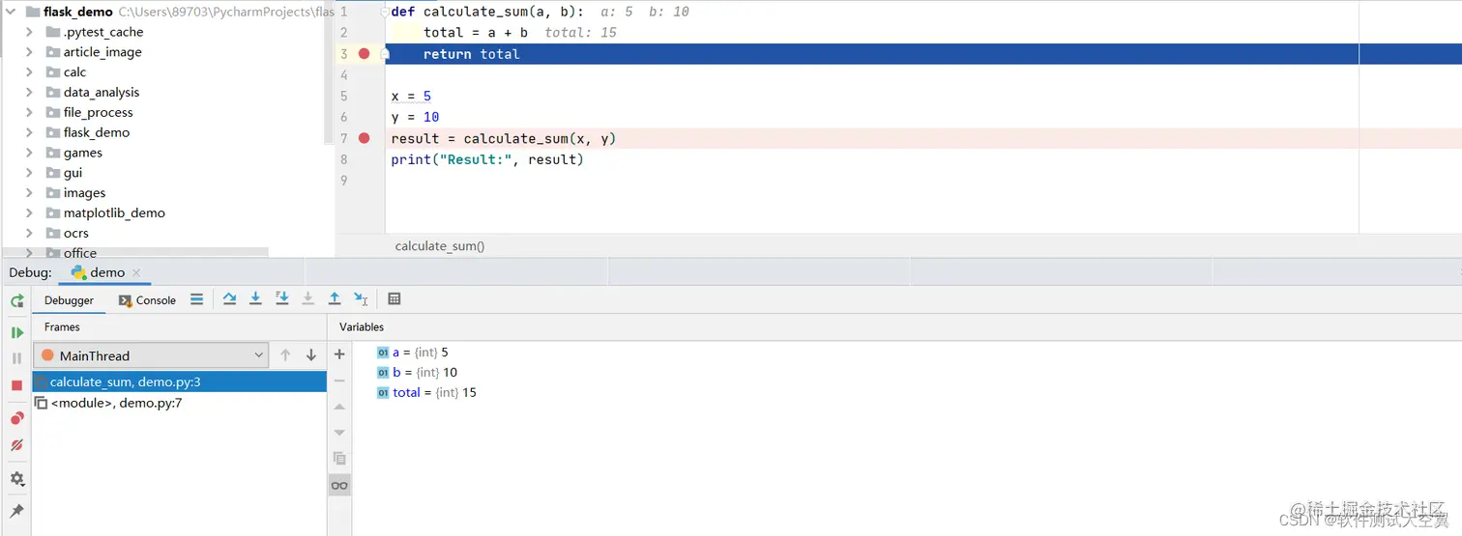The height and width of the screenshot is (536, 1462).
Task: Collapse the flask_demo project root
Action: point(11,12)
